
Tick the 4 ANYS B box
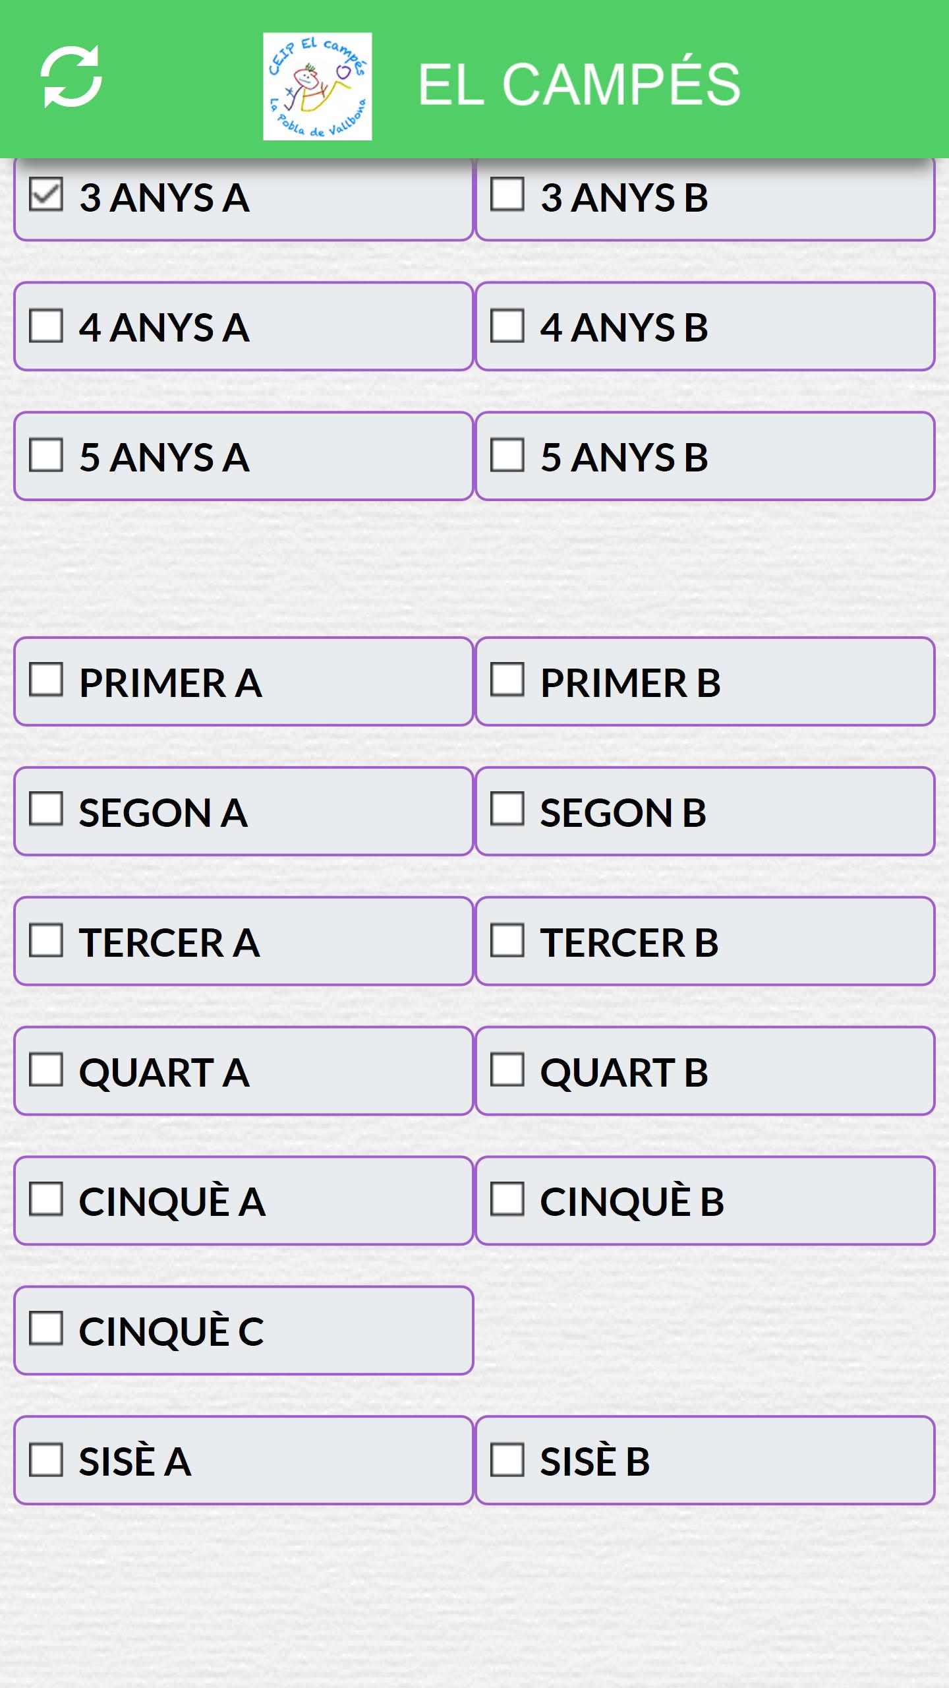(507, 326)
